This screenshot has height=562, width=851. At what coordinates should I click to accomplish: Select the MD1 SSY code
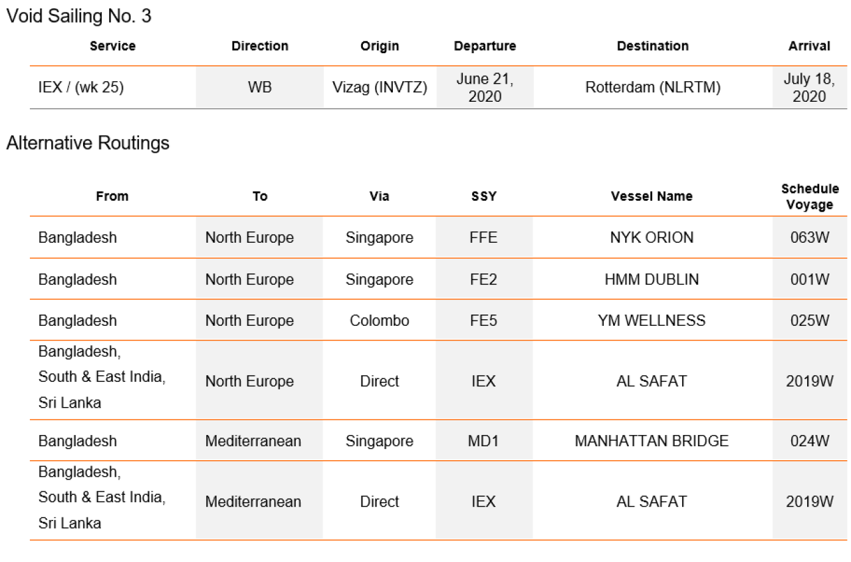483,441
